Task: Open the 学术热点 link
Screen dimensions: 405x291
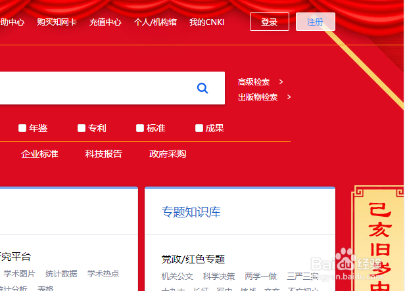Action: pyautogui.click(x=103, y=273)
